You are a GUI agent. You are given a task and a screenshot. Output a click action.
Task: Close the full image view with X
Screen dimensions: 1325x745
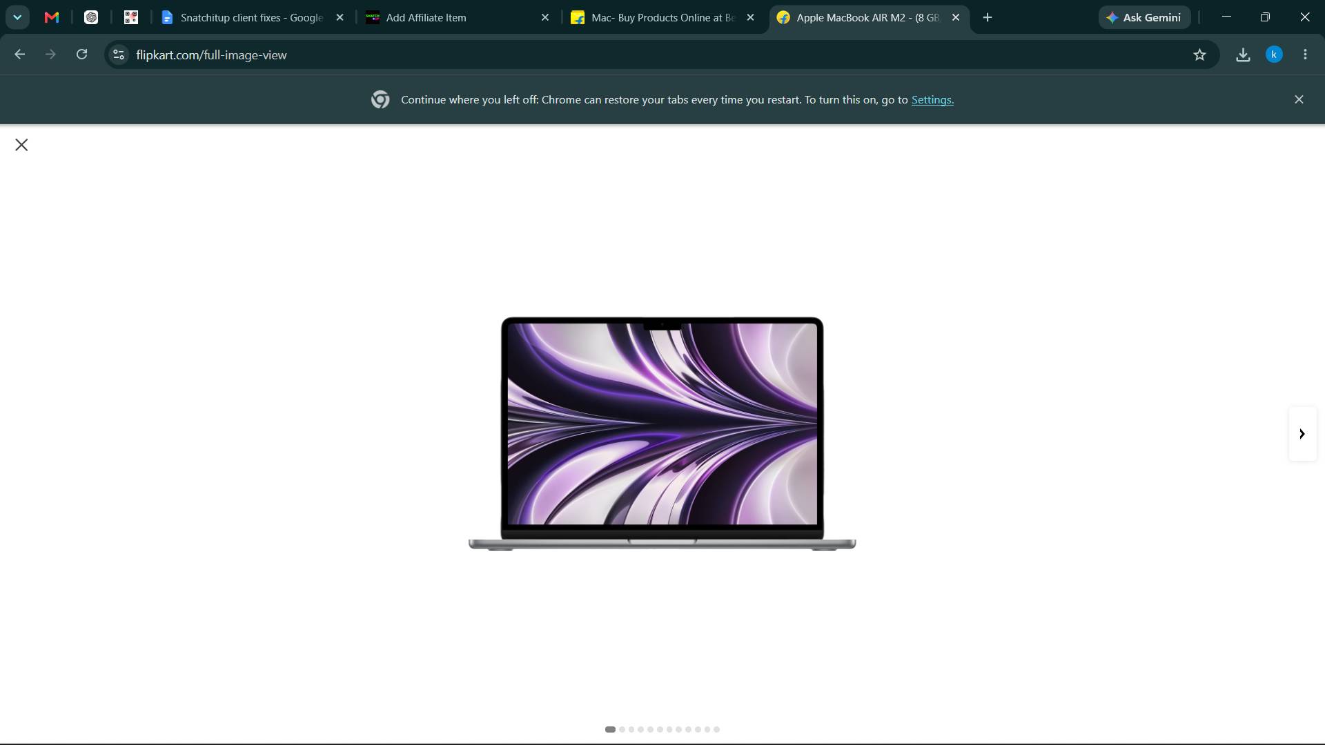tap(21, 145)
